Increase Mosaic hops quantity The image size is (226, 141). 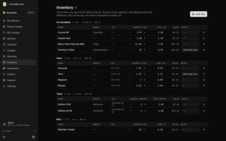(144, 86)
